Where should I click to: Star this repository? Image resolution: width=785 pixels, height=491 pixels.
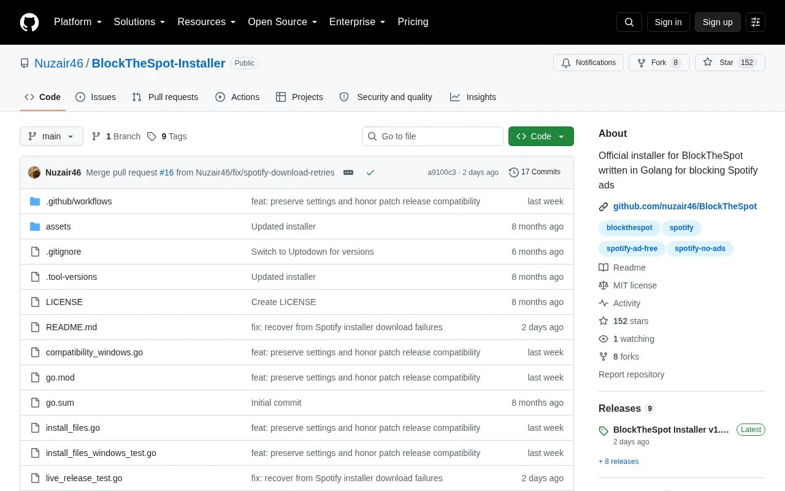pyautogui.click(x=730, y=63)
